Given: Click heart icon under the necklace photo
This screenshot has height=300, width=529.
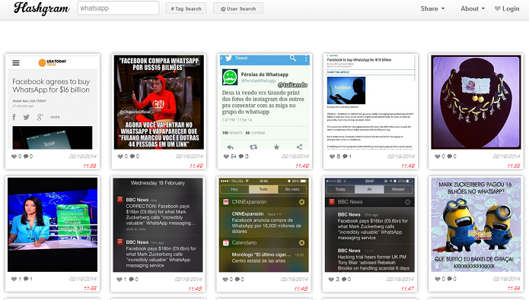Looking at the screenshot, I should [438, 156].
